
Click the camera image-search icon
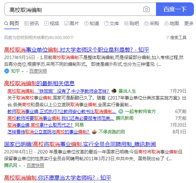[x=146, y=9]
